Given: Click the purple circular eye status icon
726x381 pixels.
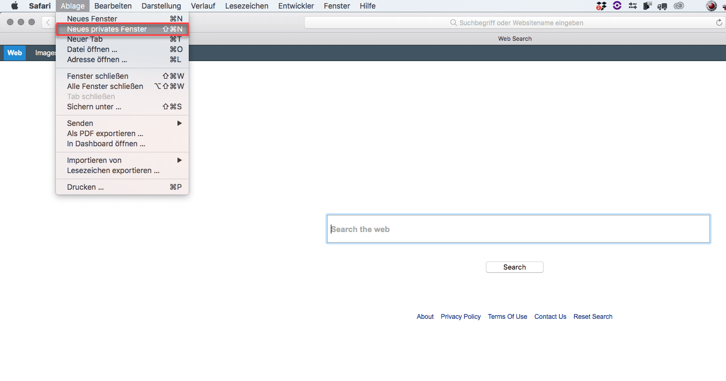Looking at the screenshot, I should point(617,6).
